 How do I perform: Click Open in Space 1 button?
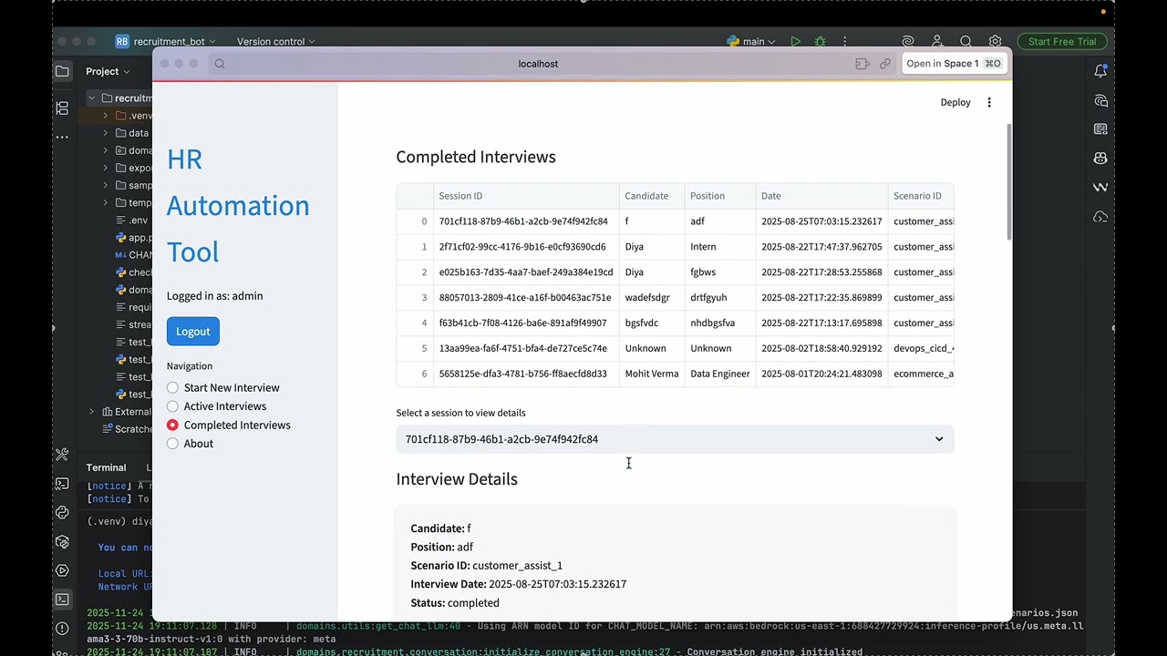[x=954, y=64]
